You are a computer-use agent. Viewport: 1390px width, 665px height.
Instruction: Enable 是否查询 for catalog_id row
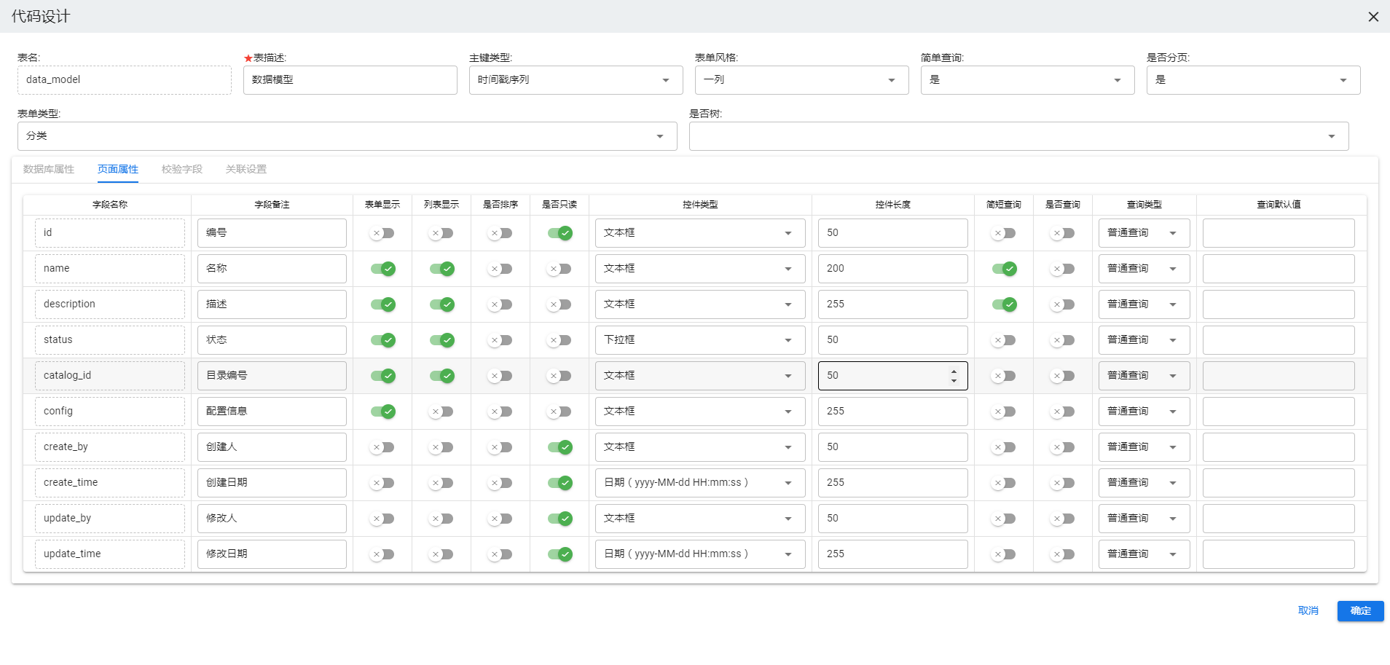[x=1063, y=376]
